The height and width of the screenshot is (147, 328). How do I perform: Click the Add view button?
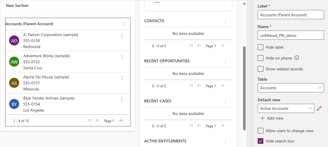[271, 118]
